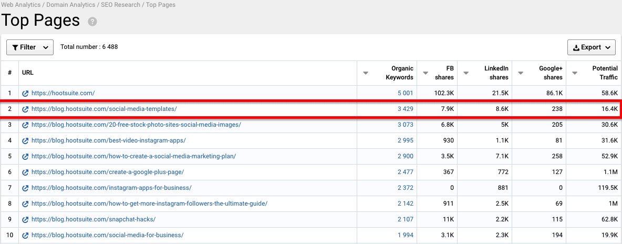Open how-to-get-more-instagram-followers URL link

[150, 204]
